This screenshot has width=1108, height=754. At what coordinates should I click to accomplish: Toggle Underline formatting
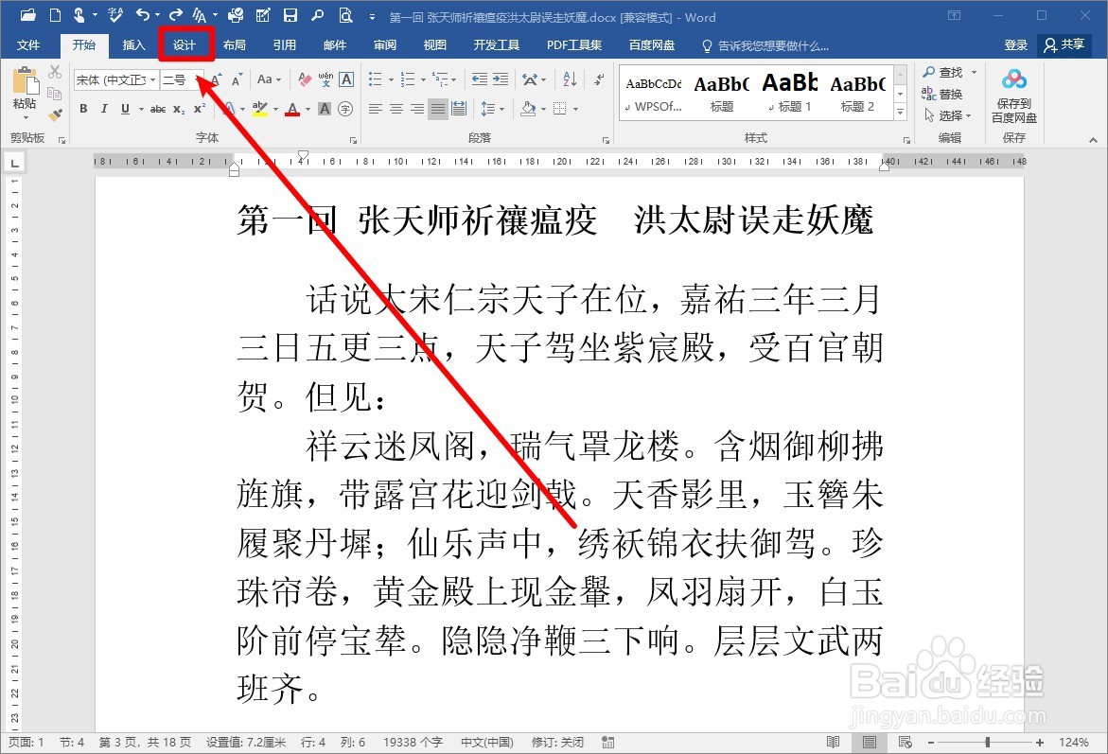click(125, 109)
